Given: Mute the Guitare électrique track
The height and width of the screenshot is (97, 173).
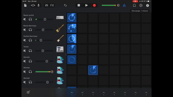Looking at the screenshot, I should (25, 40).
